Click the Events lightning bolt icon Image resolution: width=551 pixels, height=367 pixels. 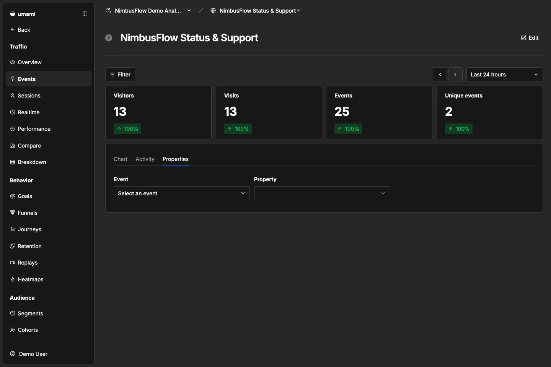[13, 79]
